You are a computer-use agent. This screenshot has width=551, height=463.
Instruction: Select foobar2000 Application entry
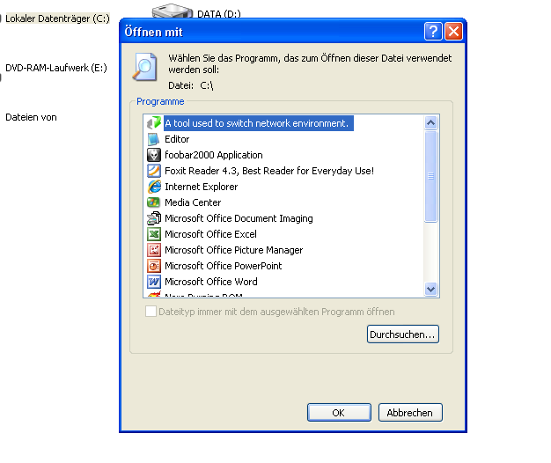[214, 155]
